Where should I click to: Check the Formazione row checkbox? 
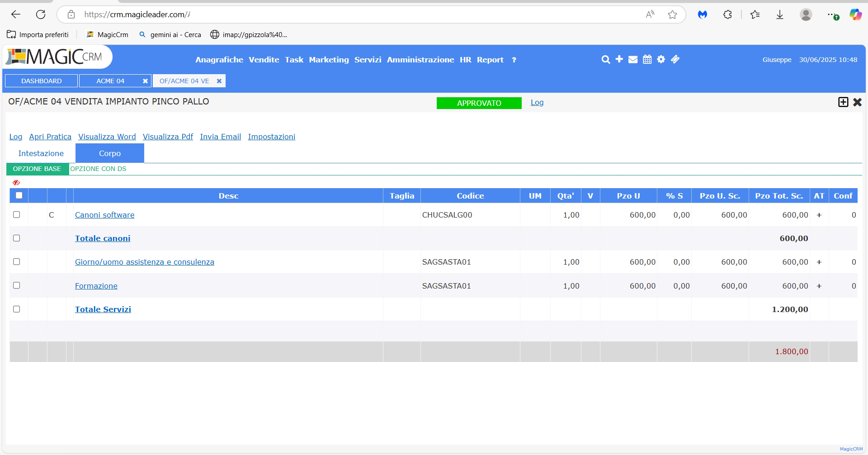(x=17, y=285)
